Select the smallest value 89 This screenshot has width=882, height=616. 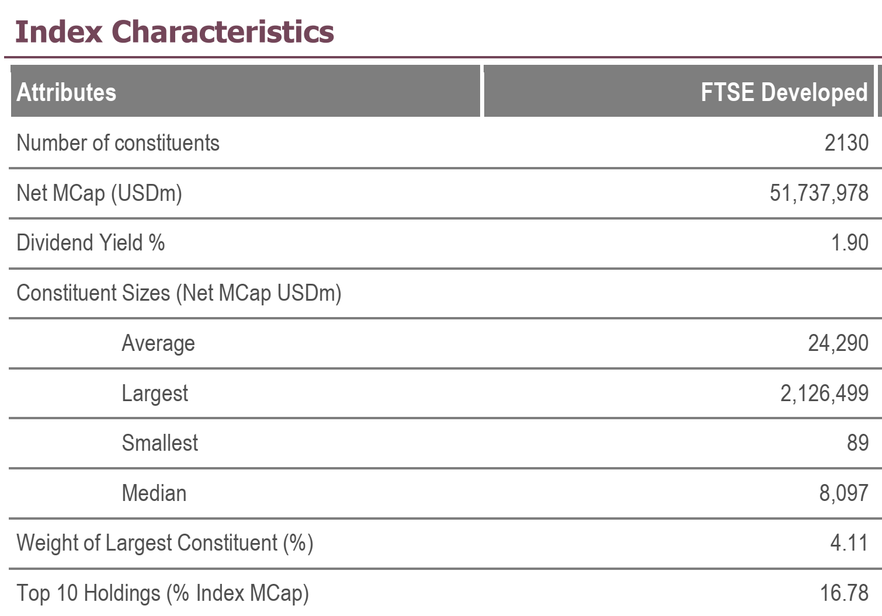click(x=857, y=443)
